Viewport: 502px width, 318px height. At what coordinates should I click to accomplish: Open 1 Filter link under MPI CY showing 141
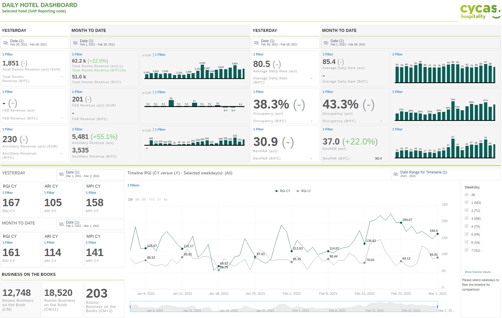(x=91, y=242)
